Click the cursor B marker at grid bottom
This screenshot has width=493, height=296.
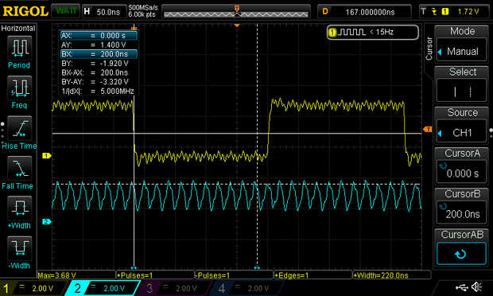pos(257,267)
